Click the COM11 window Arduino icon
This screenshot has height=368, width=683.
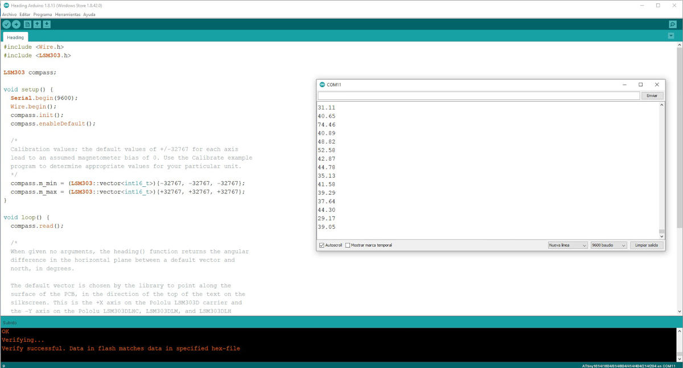tap(322, 85)
